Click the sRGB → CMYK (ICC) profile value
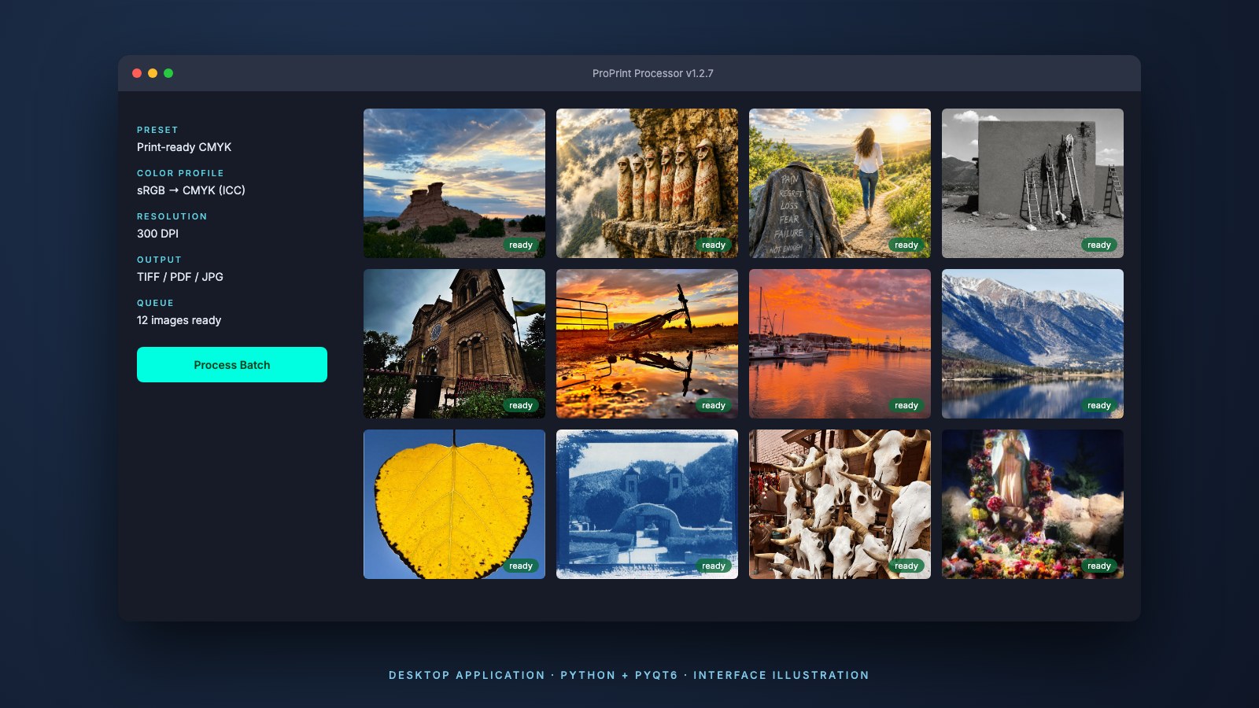 [x=191, y=190]
